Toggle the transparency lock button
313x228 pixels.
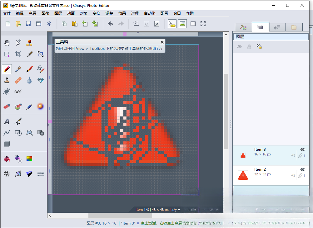click(259, 47)
